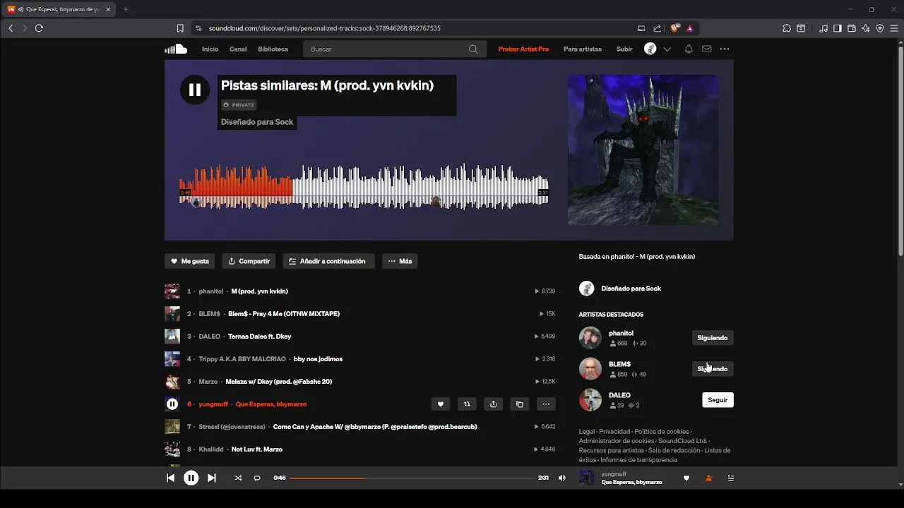Skip to next track in player bar
The image size is (904, 508).
[x=211, y=478]
